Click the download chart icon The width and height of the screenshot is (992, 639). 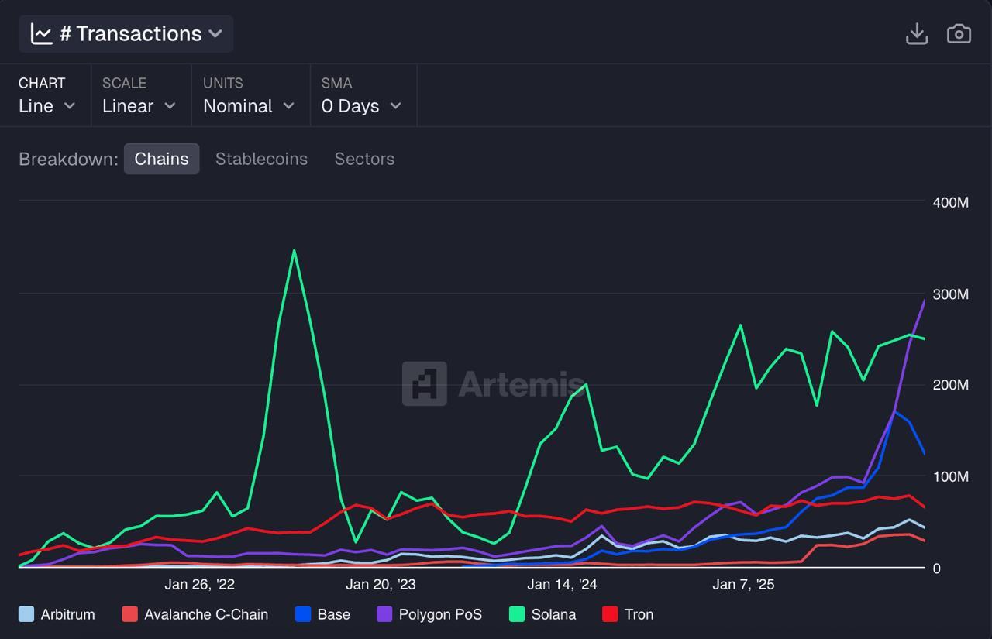pyautogui.click(x=917, y=34)
